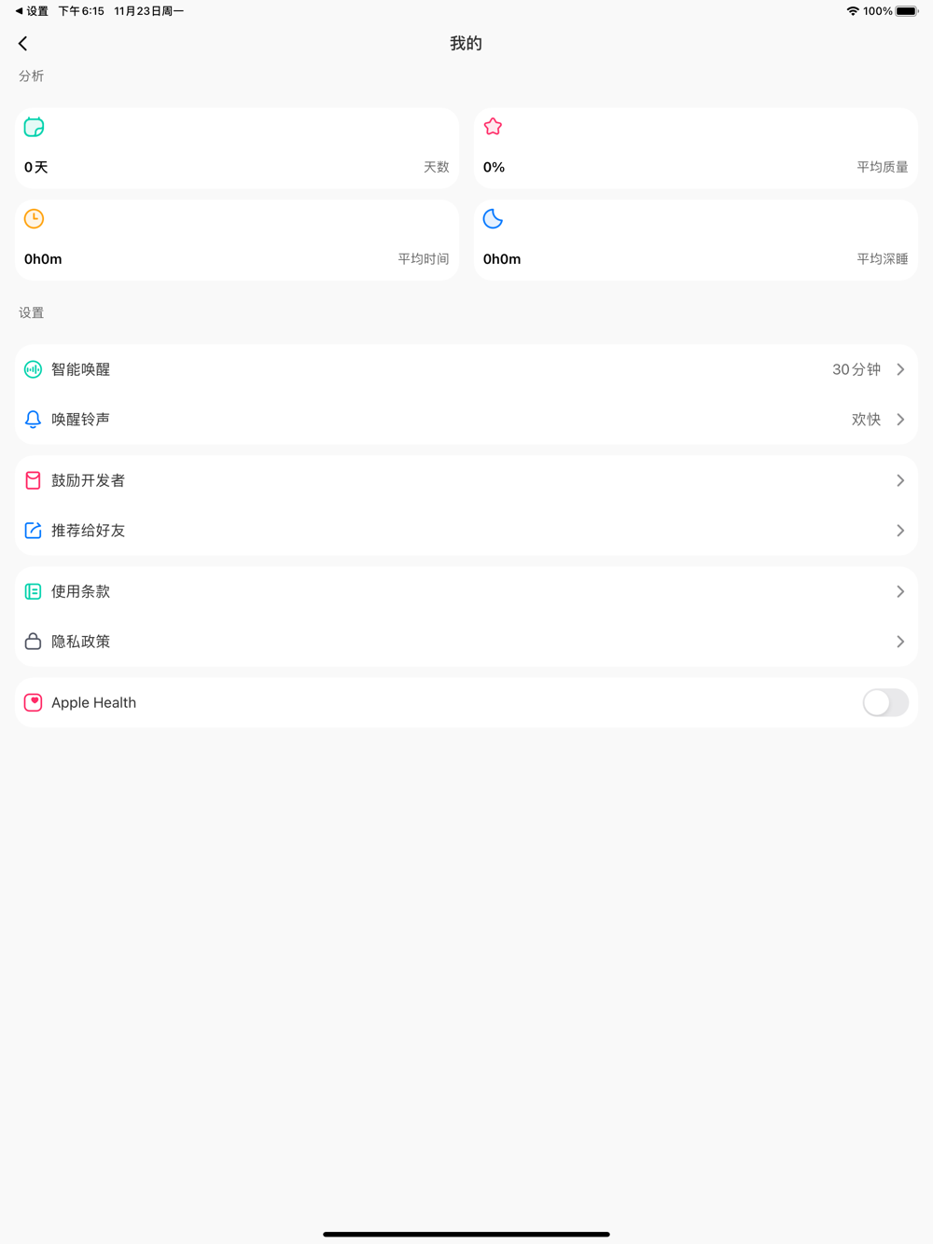Open the 隐私政策 link
933x1244 pixels.
click(x=466, y=642)
